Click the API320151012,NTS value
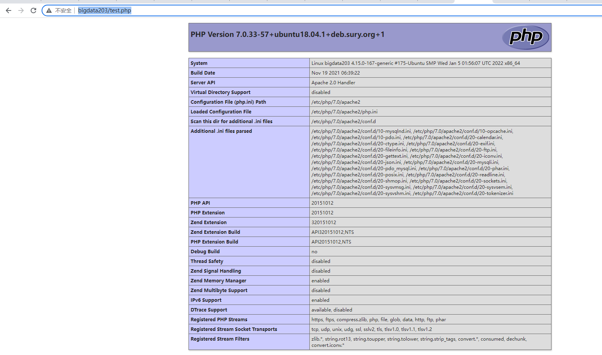The height and width of the screenshot is (355, 602). tap(333, 232)
